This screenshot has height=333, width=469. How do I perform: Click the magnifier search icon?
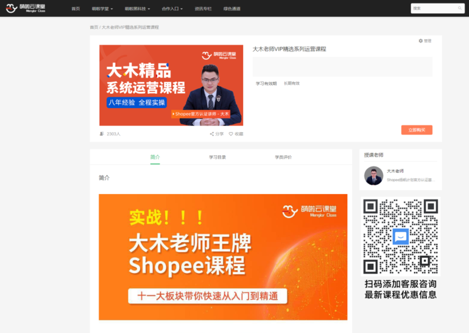pos(460,8)
